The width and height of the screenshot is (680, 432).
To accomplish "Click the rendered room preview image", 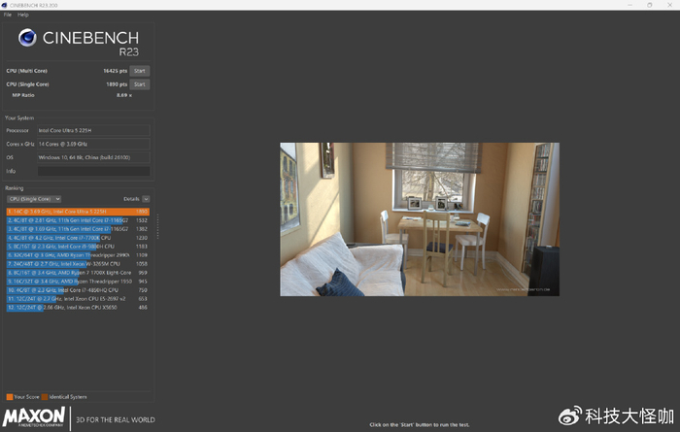I will (x=420, y=219).
